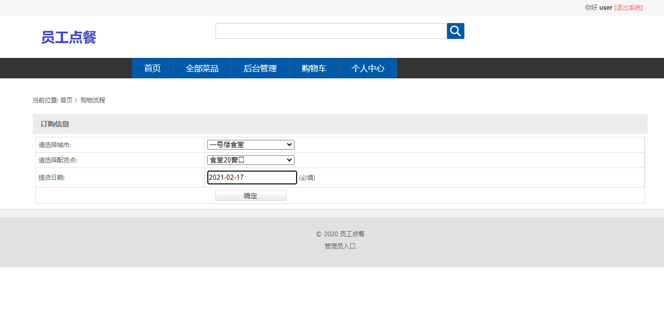
Task: Click the 员工点餐 logo
Action: 68,37
